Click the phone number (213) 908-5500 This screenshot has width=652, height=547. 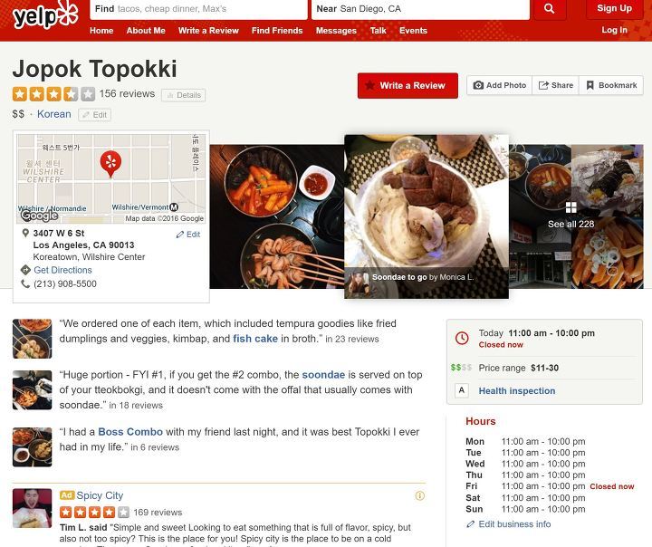(65, 283)
